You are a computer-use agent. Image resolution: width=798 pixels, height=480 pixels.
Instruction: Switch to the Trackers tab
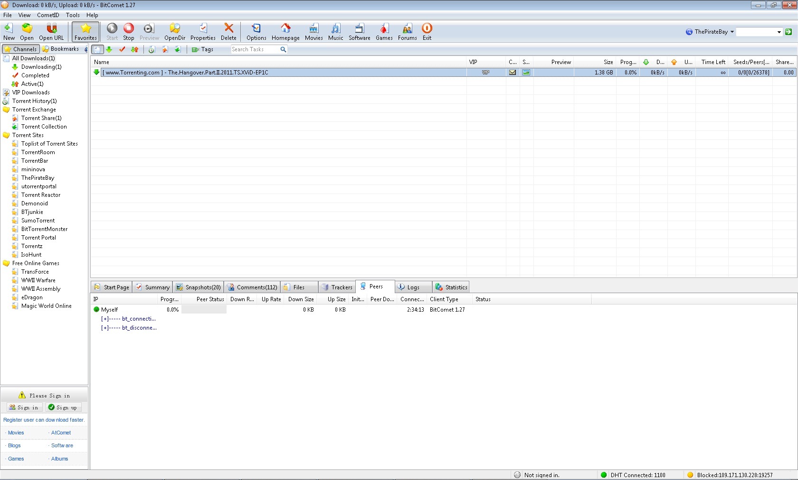click(337, 287)
